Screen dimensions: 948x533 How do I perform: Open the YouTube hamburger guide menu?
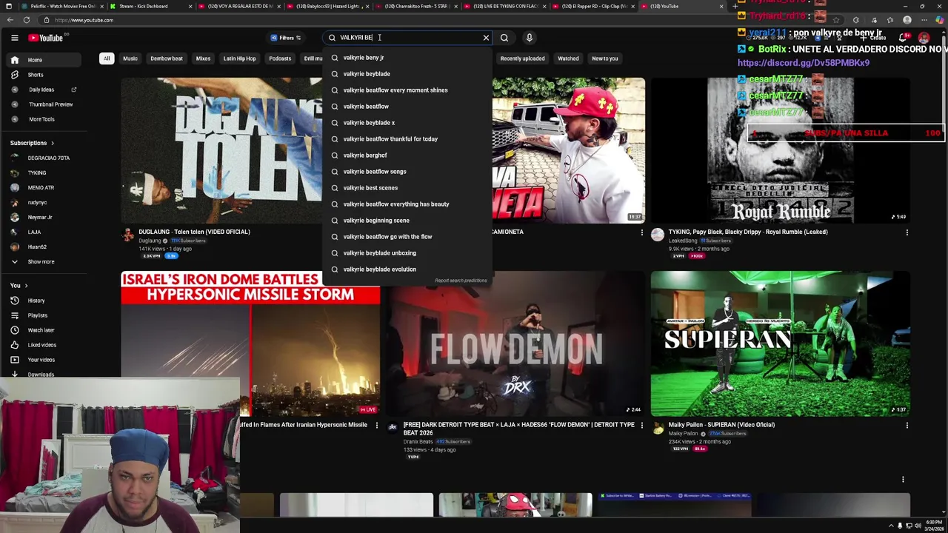tap(14, 38)
